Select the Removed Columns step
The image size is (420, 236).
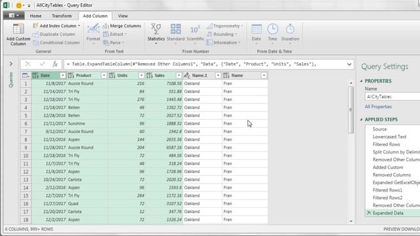pyautogui.click(x=392, y=175)
